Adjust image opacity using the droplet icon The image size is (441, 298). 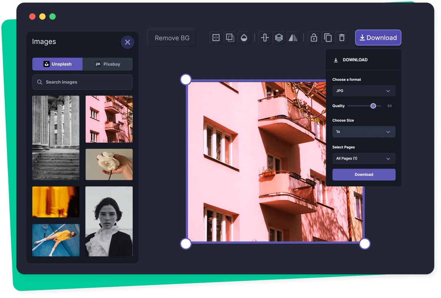pyautogui.click(x=244, y=37)
